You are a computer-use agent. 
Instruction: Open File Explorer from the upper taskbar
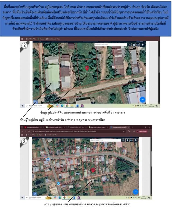pyautogui.click(x=72, y=106)
